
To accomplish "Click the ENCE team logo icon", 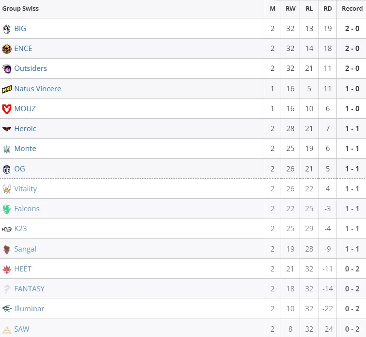I will [x=7, y=49].
